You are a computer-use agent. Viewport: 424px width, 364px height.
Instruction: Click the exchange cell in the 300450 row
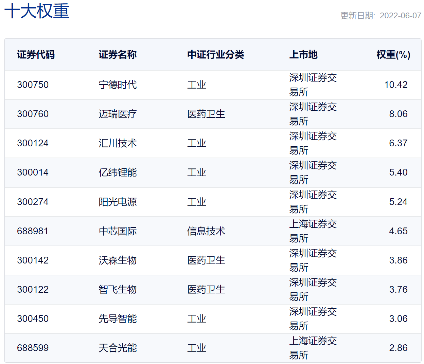click(x=313, y=318)
